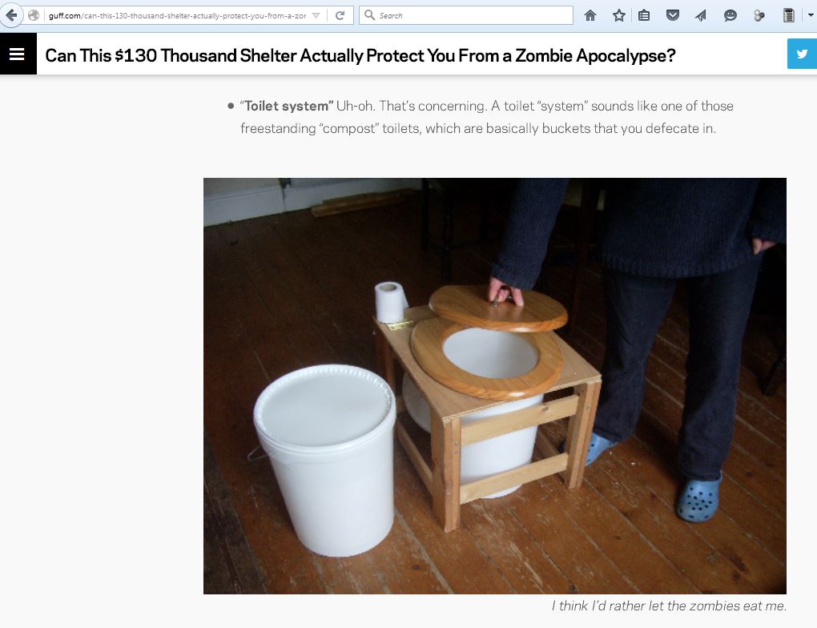Go to the browser home page icon
Viewport: 817px width, 628px height.
pyautogui.click(x=590, y=16)
